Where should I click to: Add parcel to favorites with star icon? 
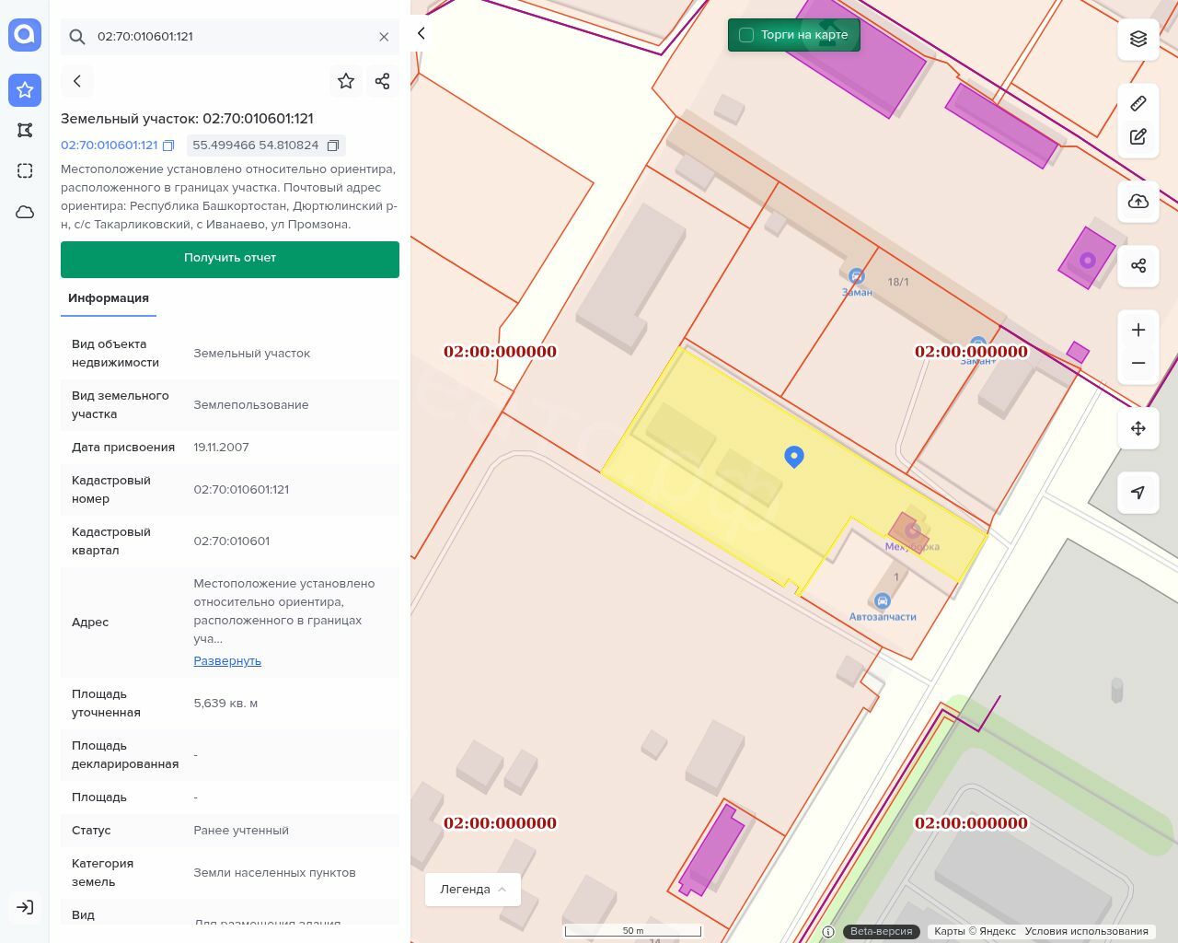tap(346, 81)
